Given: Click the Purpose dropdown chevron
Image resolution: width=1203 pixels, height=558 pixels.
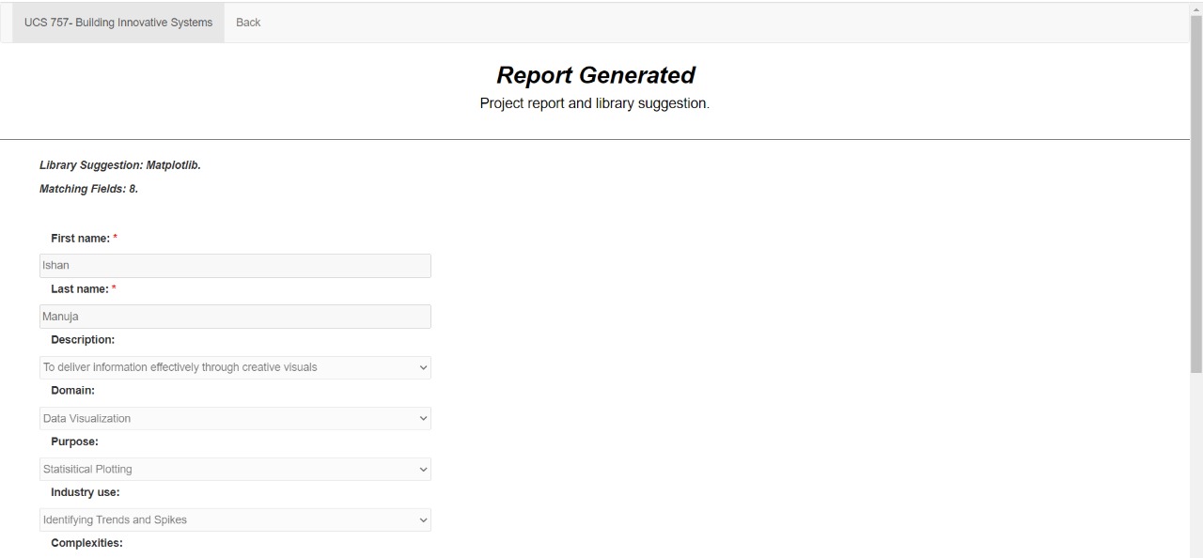Looking at the screenshot, I should (423, 469).
